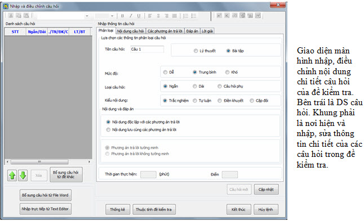Click the question list horizontal scrollbar thumb
The width and height of the screenshot is (364, 221).
pyautogui.click(x=39, y=162)
